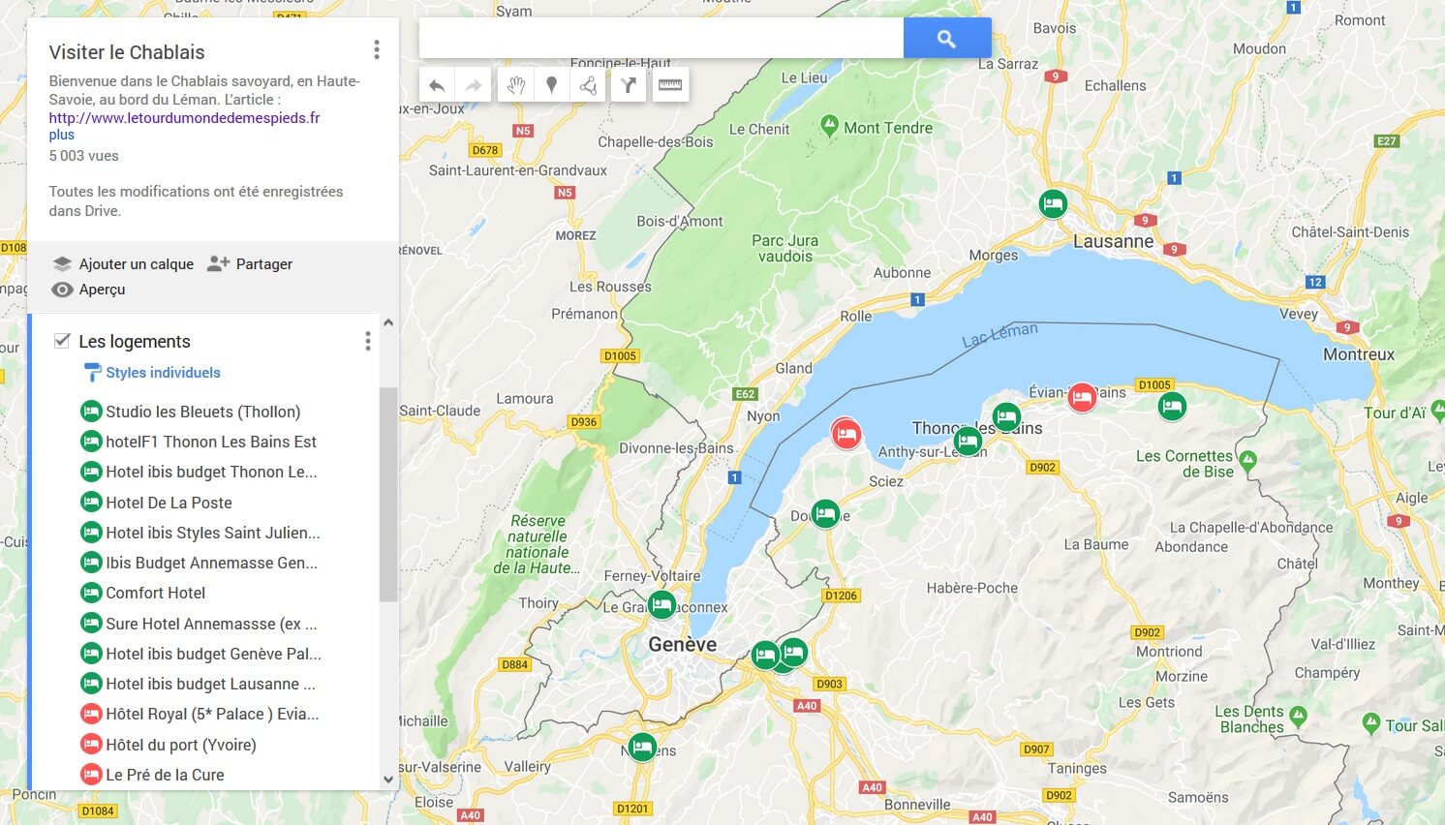Open the Aperçu preview with eye icon
The image size is (1445, 825).
[90, 290]
